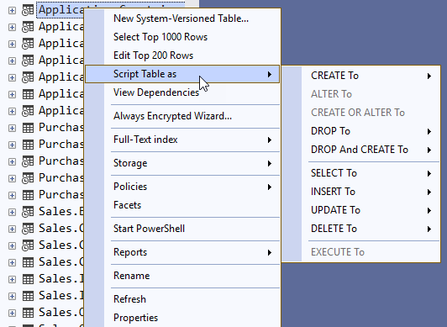Click the temporal icon of the third Purchas table
447x327 pixels.
tap(28, 161)
